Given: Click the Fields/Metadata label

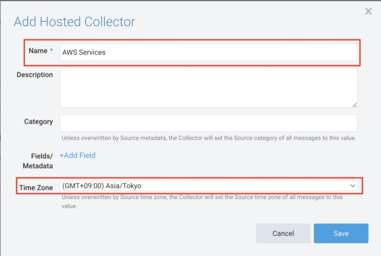Looking at the screenshot, I should 38,161.
